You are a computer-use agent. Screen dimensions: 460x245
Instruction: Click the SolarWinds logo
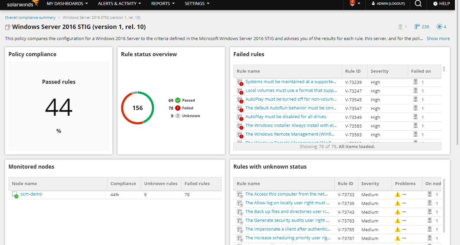(23, 4)
